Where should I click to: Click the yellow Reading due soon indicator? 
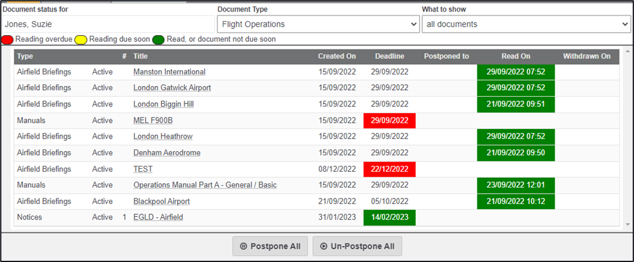82,39
